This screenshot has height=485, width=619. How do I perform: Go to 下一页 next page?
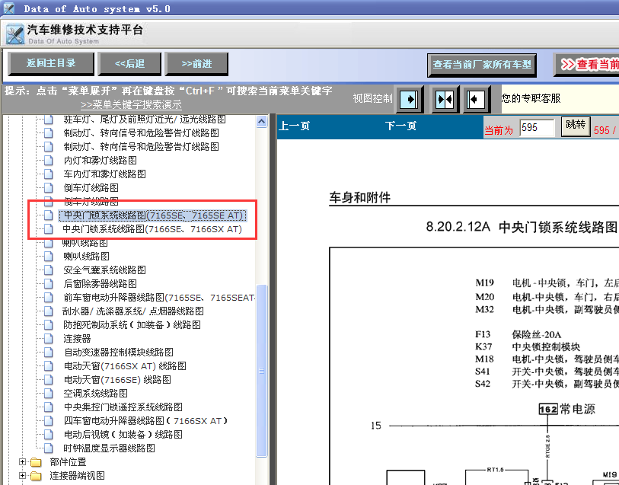coord(400,126)
